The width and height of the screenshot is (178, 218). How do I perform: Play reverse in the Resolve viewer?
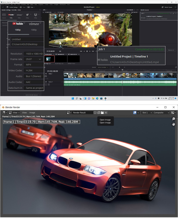coord(84,51)
